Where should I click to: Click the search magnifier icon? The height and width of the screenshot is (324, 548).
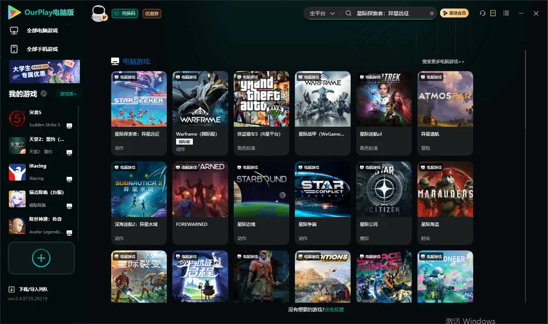[349, 13]
